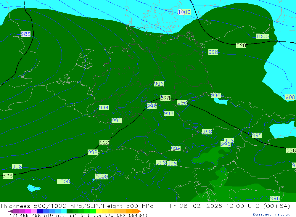296x217 pixels.
Task: Click the legend value 486
Action: 24,215
